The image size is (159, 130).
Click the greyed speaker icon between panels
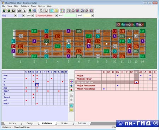(x=71, y=100)
